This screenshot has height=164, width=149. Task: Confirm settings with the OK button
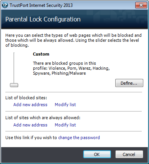pyautogui.click(x=97, y=154)
